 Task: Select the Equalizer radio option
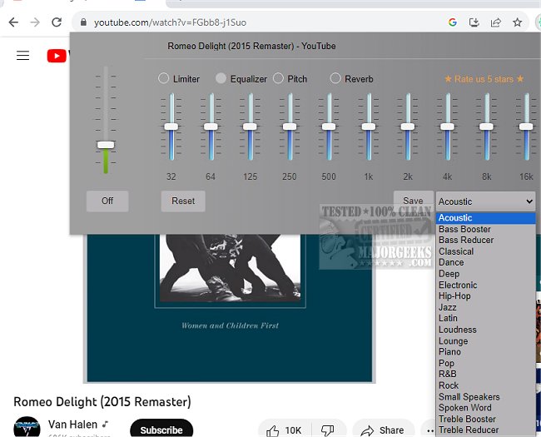coord(221,78)
